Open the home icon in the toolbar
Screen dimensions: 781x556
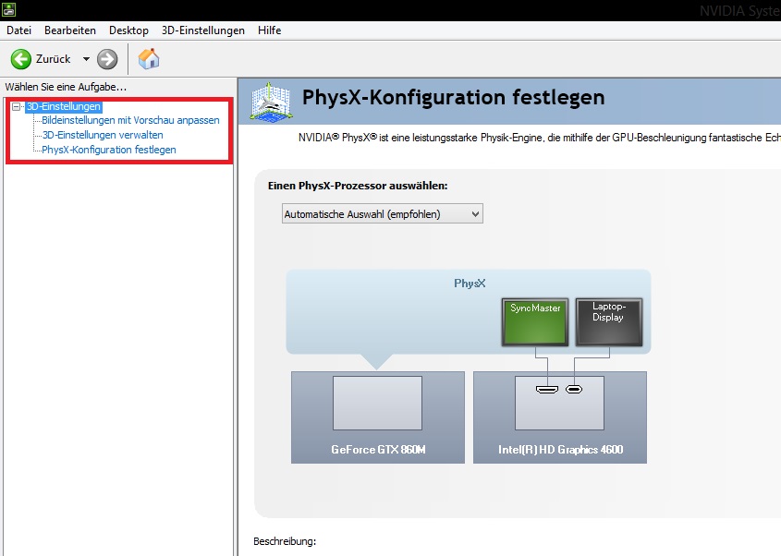click(149, 59)
